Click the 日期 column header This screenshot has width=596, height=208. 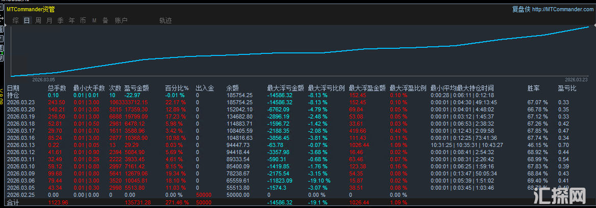(13, 88)
